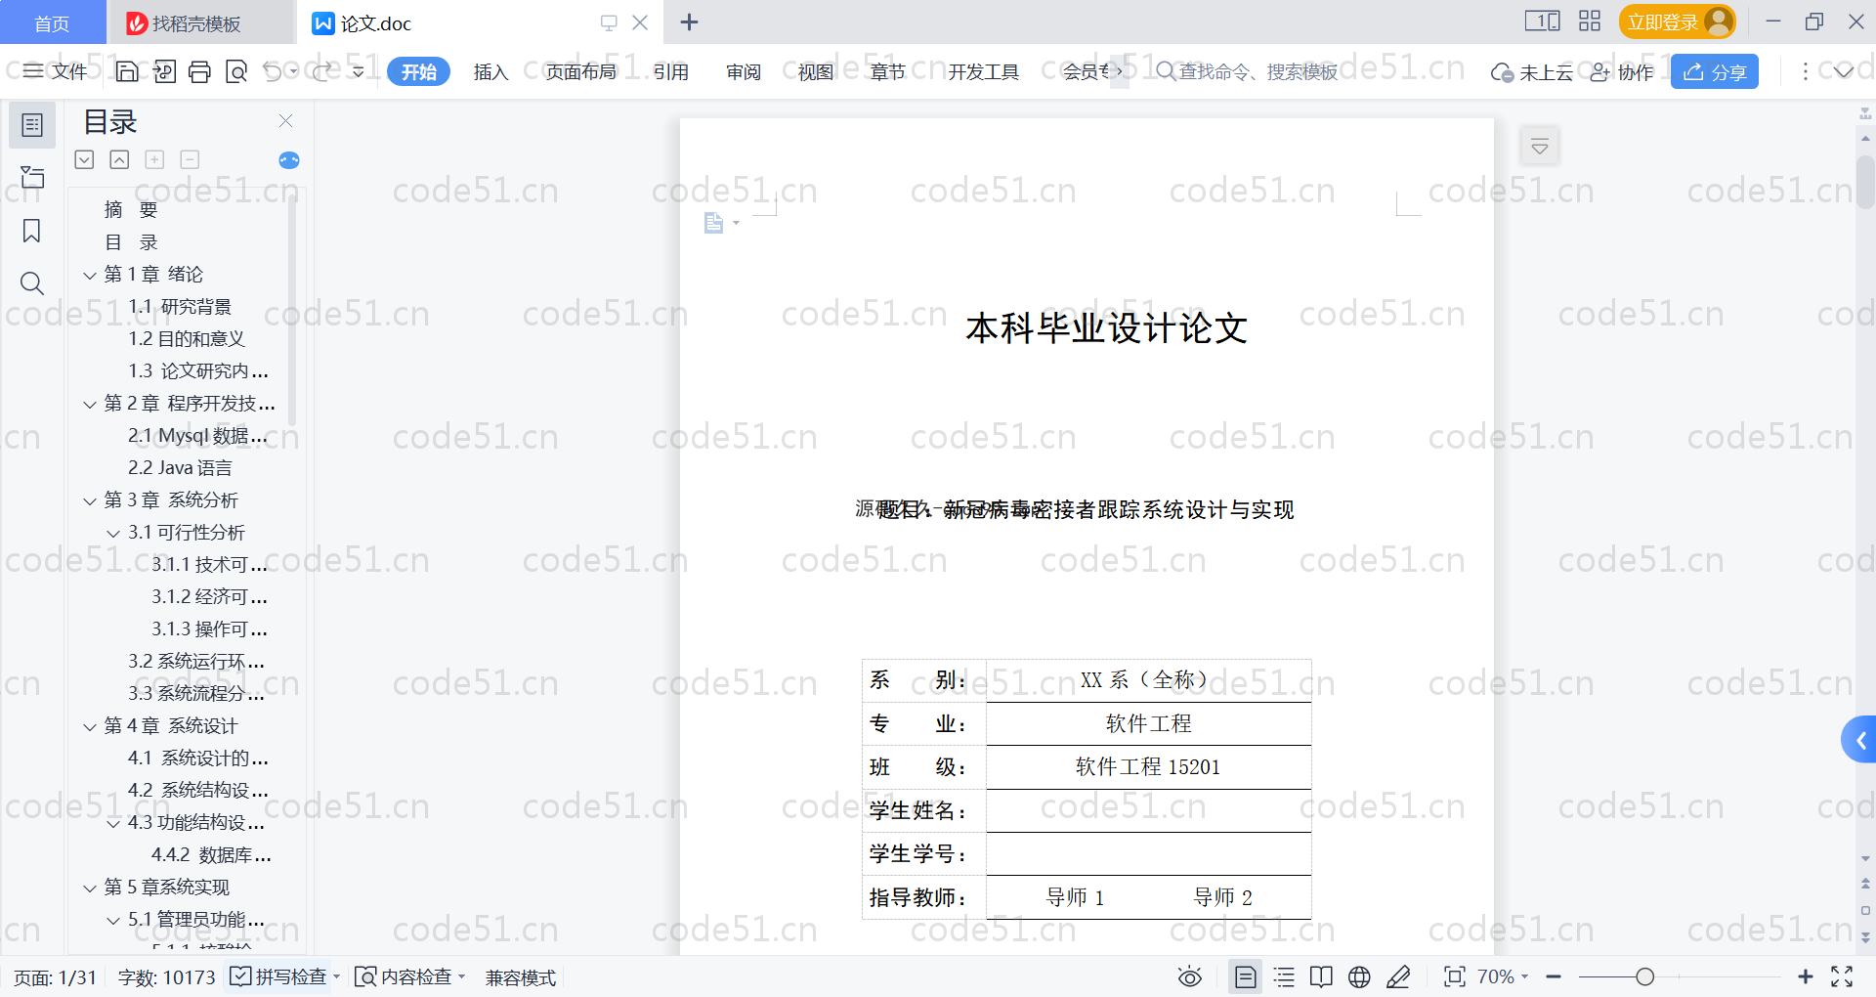The width and height of the screenshot is (1876, 997).
Task: Select the 视图 ribbon tab
Action: click(816, 71)
